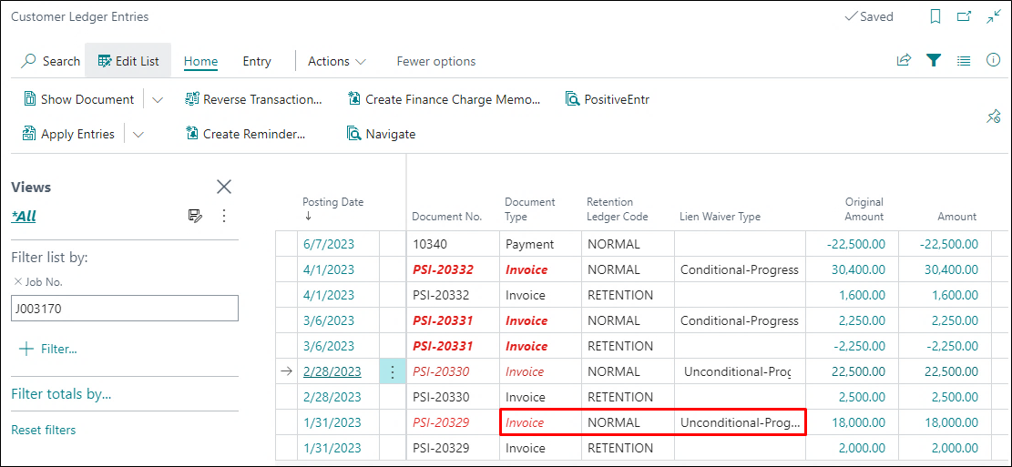Expand Show Document dropdown arrow
This screenshot has height=467, width=1012.
point(158,100)
